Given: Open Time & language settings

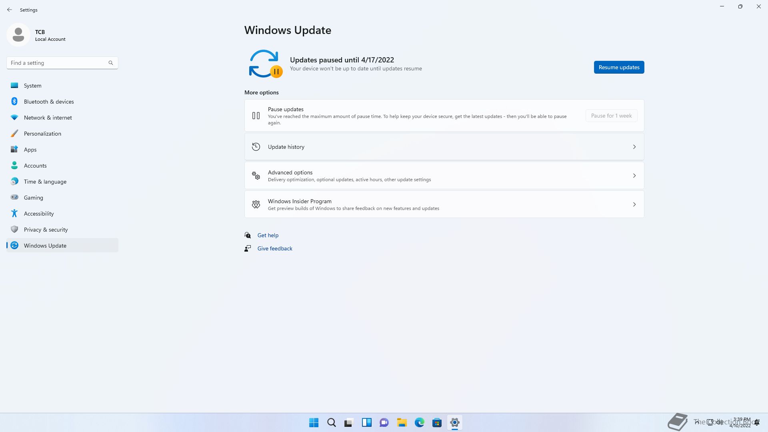Looking at the screenshot, I should 62,181.
